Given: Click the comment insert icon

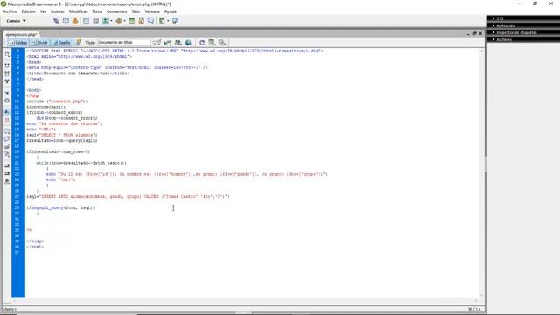Looking at the screenshot, I should [150, 21].
